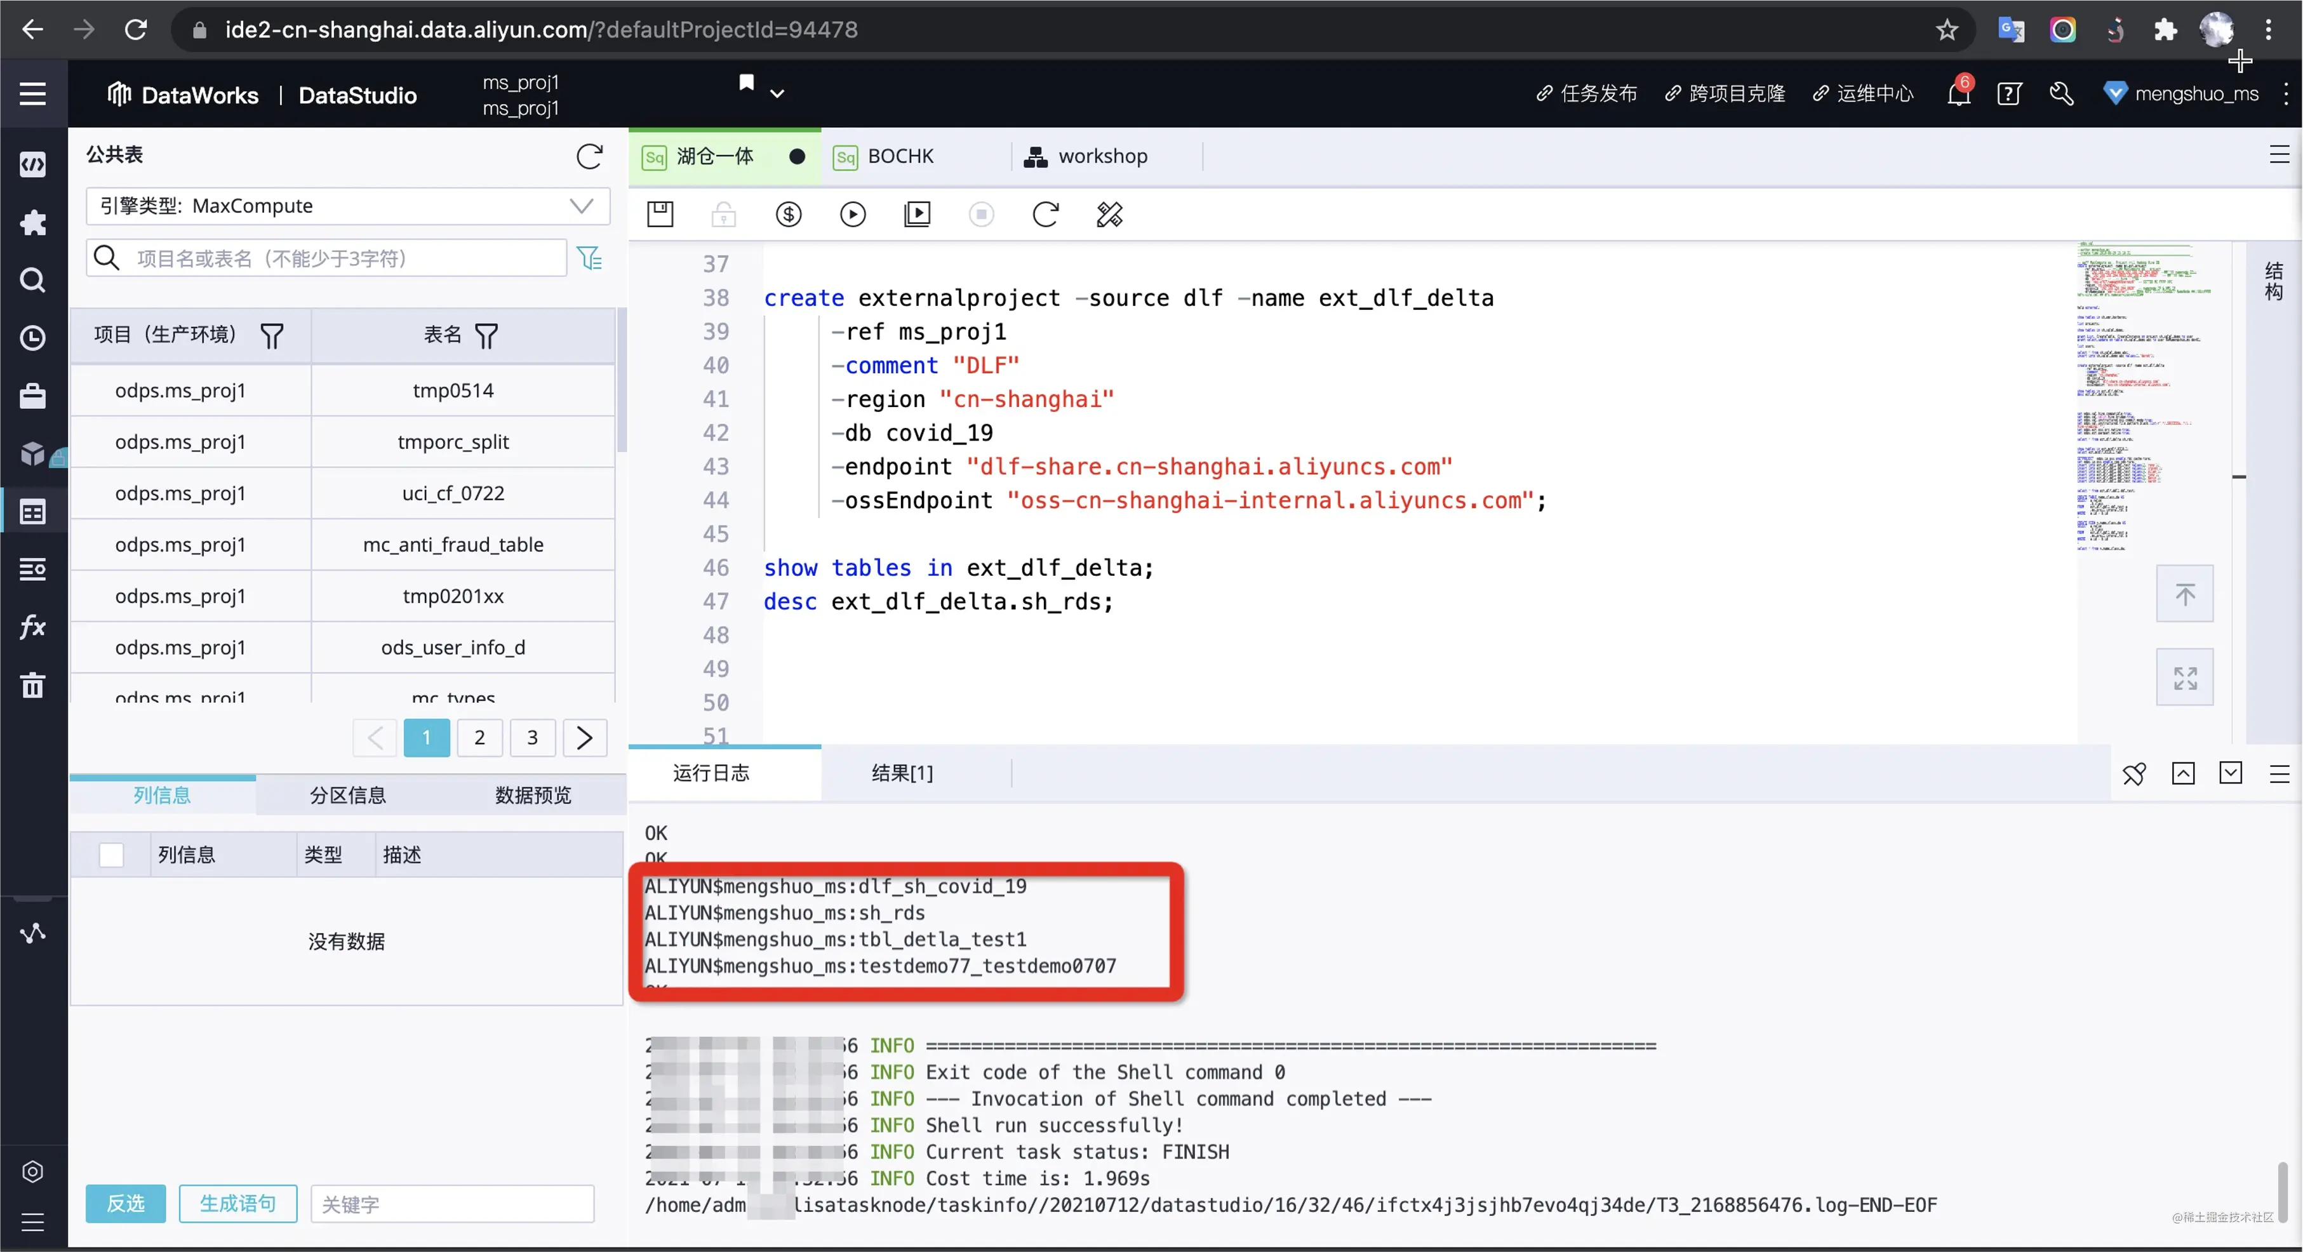Image resolution: width=2303 pixels, height=1252 pixels.
Task: Unpin the run log panel
Action: 2134,774
